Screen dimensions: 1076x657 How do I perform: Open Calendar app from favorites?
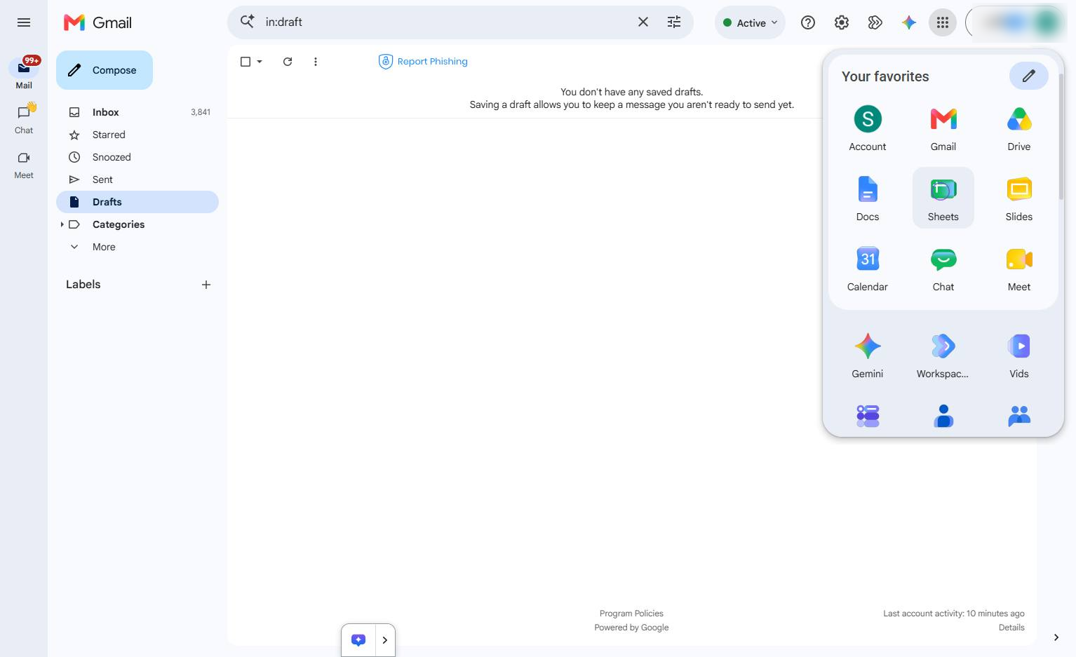point(868,268)
